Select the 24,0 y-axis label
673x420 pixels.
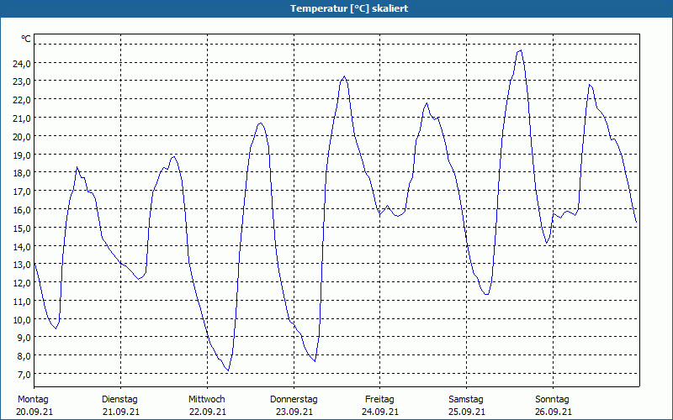click(x=22, y=63)
